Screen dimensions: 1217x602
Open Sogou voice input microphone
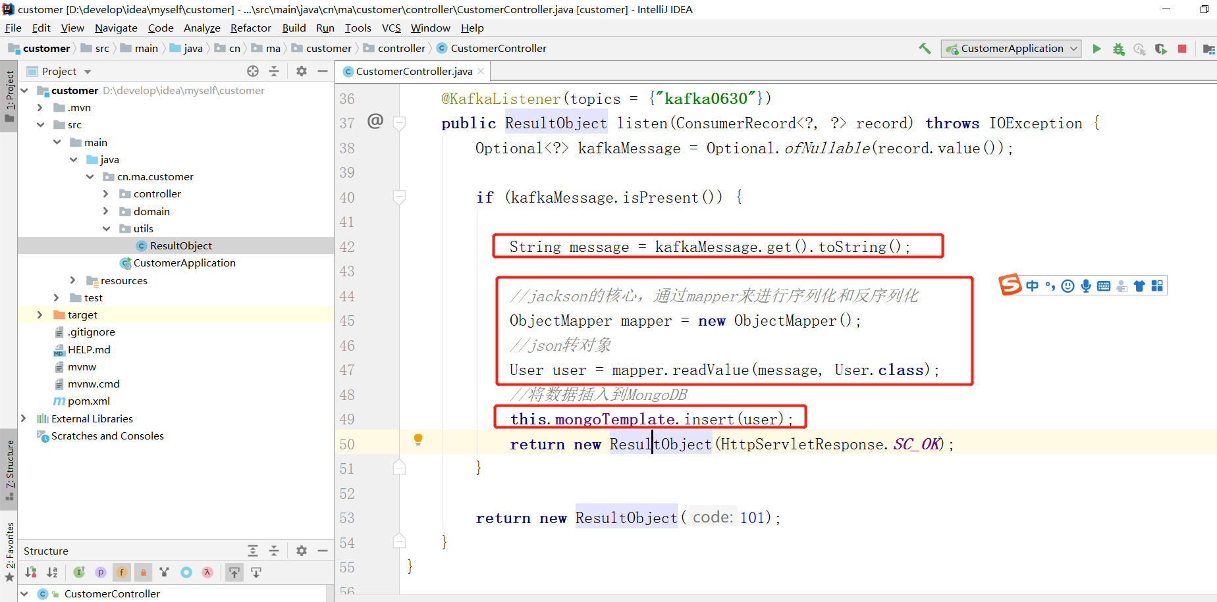(x=1086, y=286)
